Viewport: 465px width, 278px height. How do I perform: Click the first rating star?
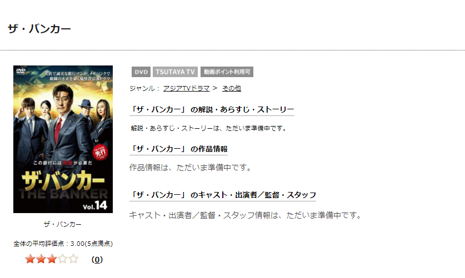point(30,259)
